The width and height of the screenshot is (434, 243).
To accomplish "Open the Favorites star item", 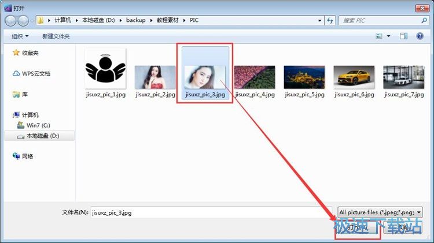I will [25, 53].
